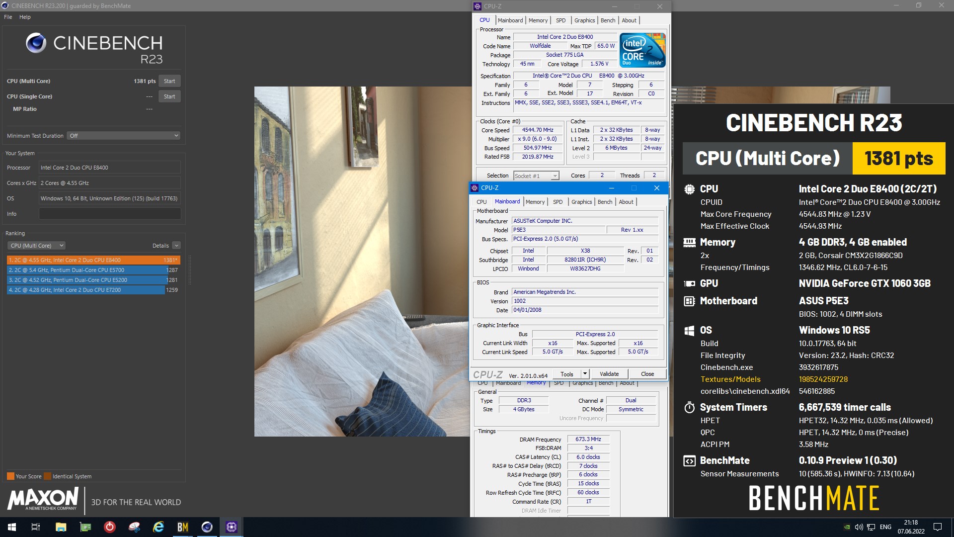The width and height of the screenshot is (954, 537).
Task: Open the notification center icon
Action: (x=938, y=527)
